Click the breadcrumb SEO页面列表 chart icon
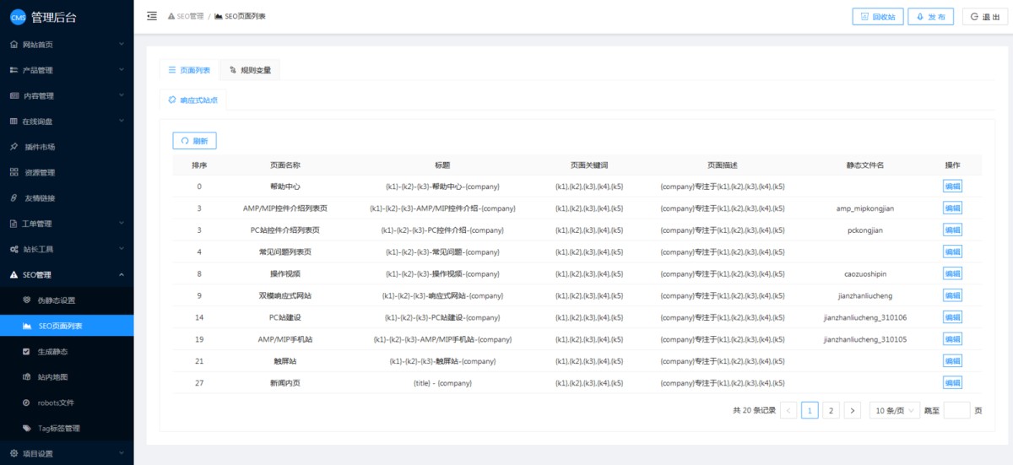The height and width of the screenshot is (465, 1013). click(219, 16)
